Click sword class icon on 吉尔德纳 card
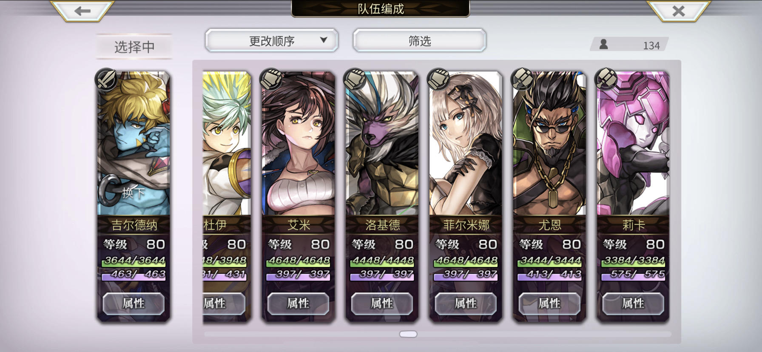Screen dimensions: 762x352 coord(106,79)
